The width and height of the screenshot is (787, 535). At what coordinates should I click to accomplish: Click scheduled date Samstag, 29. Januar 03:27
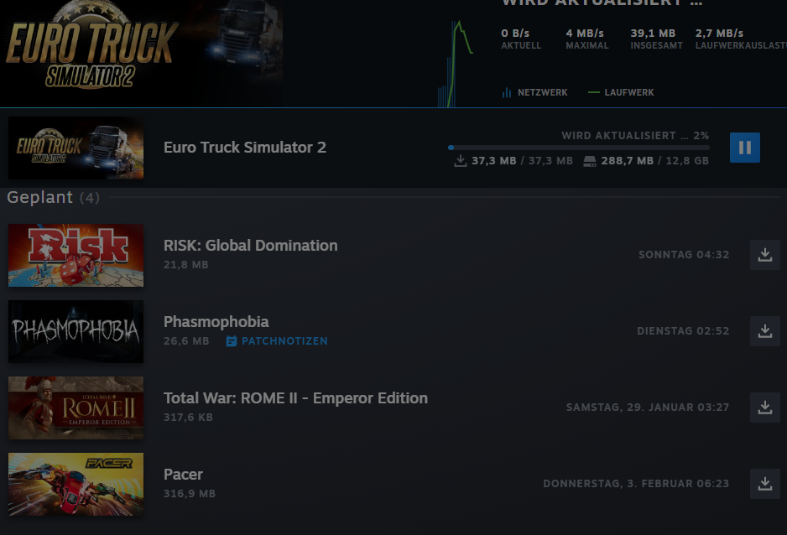(648, 408)
